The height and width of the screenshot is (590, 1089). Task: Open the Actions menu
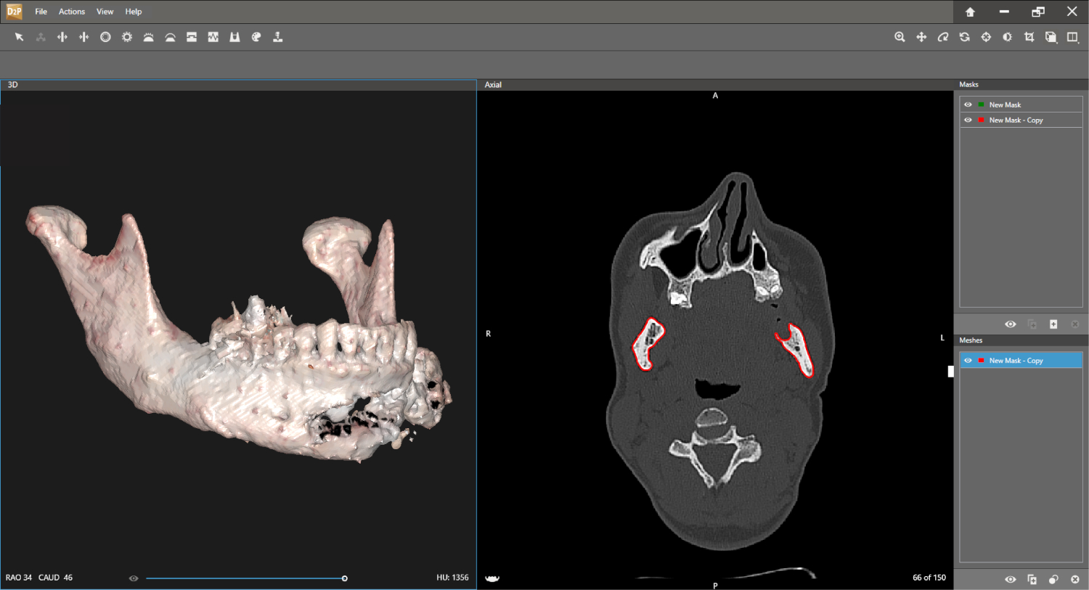pos(71,12)
